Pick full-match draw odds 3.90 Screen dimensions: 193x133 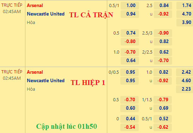pyautogui.click(x=185, y=23)
